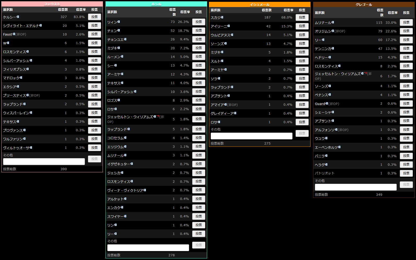The width and height of the screenshot is (416, 260).
Task: Vote for ムリナール in the グレゴール poll
Action: click(406, 22)
